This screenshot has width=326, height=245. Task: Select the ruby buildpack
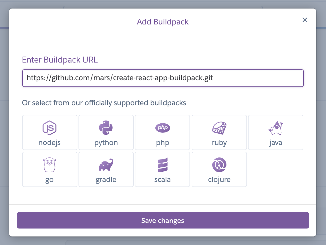coord(219,132)
